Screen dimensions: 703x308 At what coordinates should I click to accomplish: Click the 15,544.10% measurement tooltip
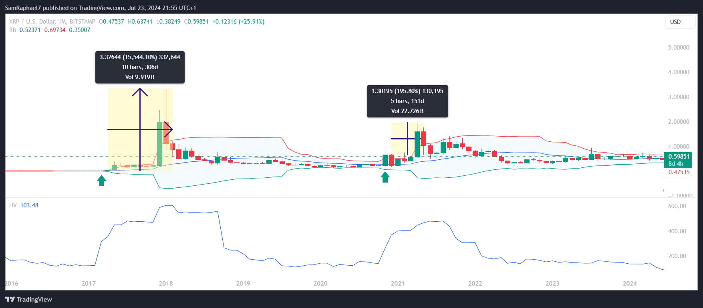tap(140, 67)
